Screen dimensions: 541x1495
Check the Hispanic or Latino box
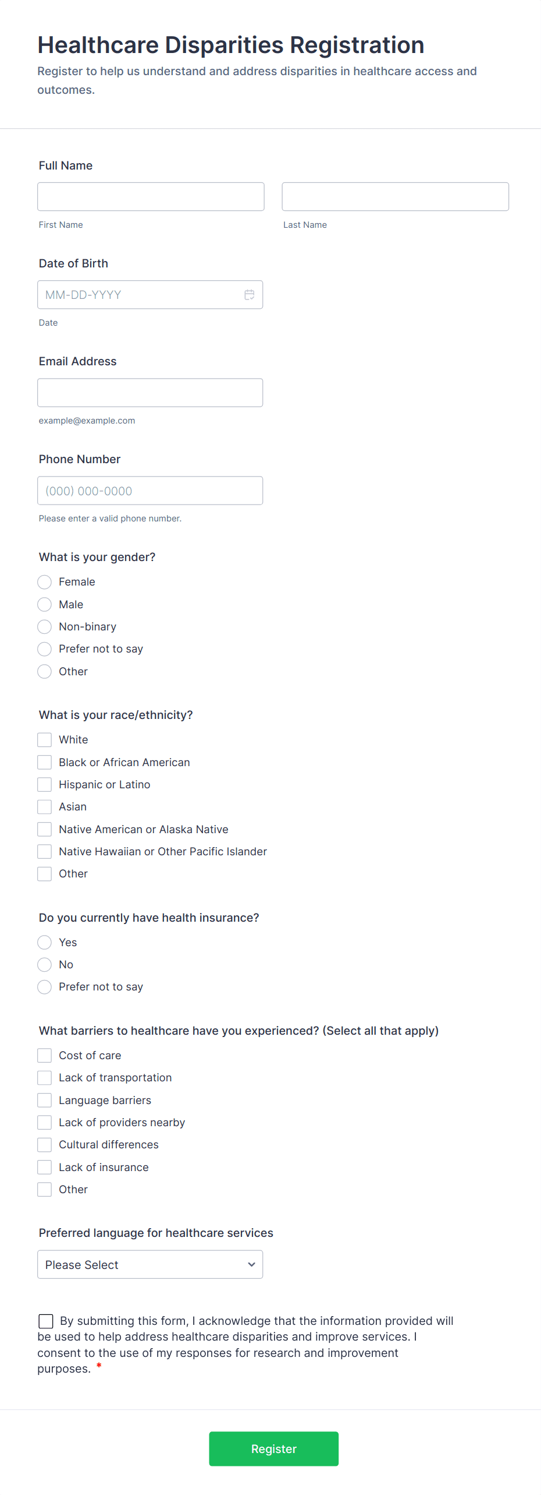(x=45, y=785)
